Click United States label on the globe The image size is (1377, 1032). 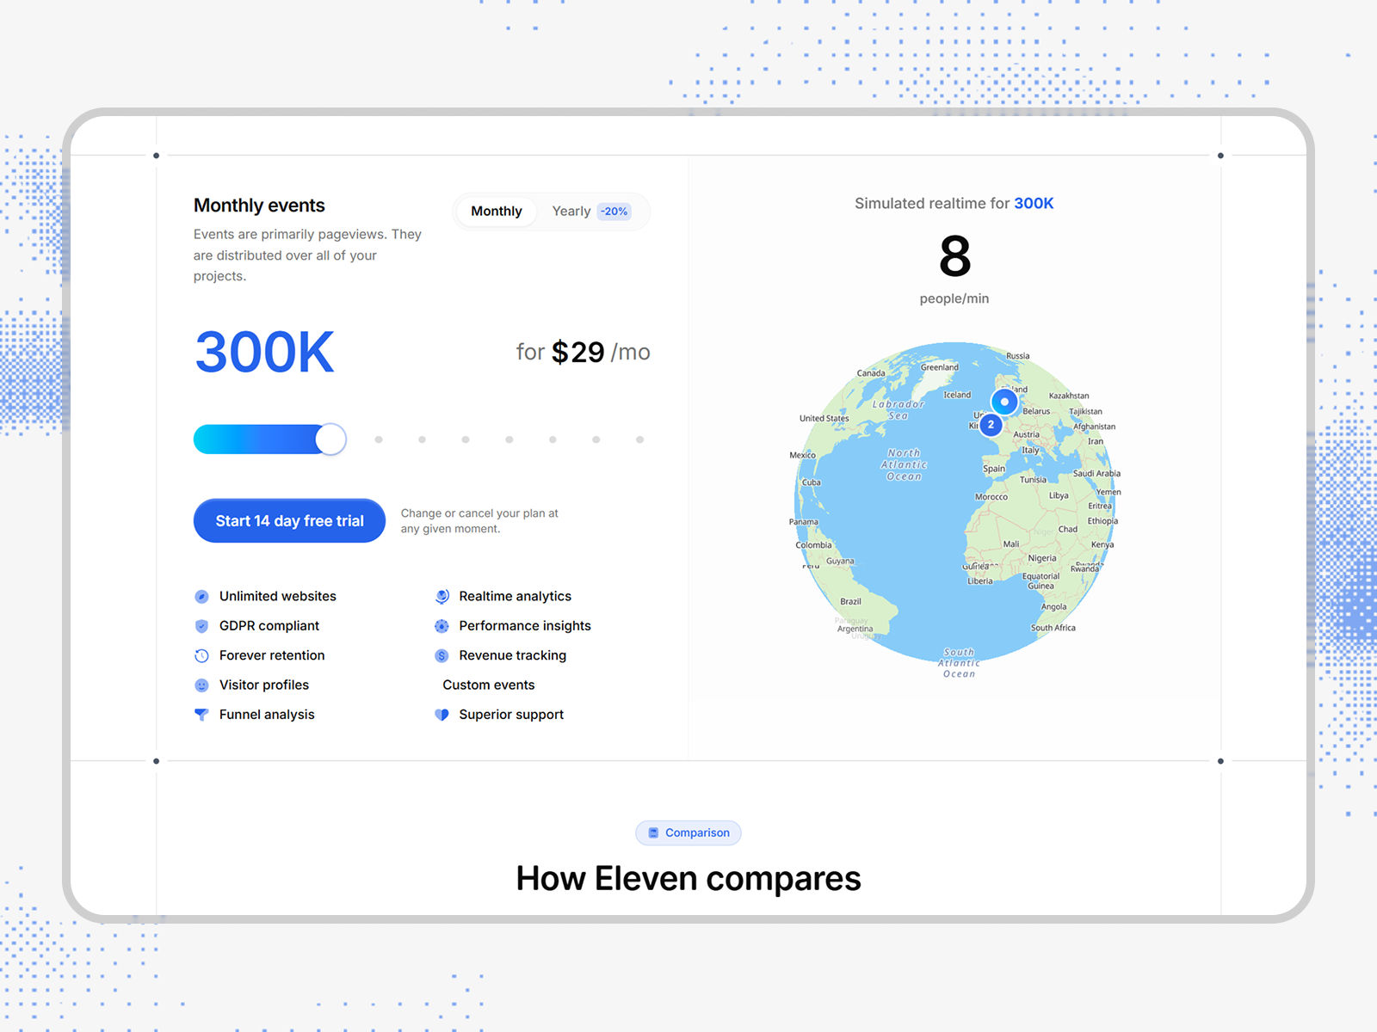824,419
